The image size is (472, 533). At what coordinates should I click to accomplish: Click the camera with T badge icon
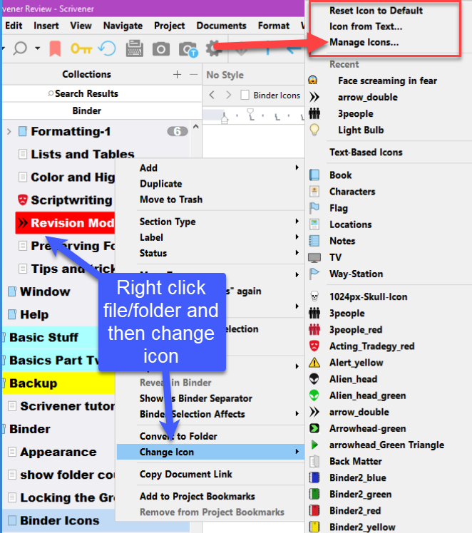point(188,49)
